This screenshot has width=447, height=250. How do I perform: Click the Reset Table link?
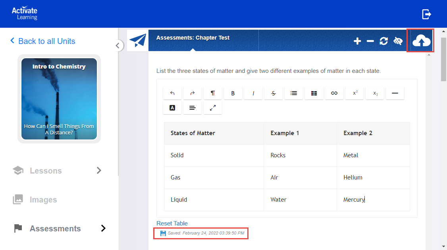point(172,223)
